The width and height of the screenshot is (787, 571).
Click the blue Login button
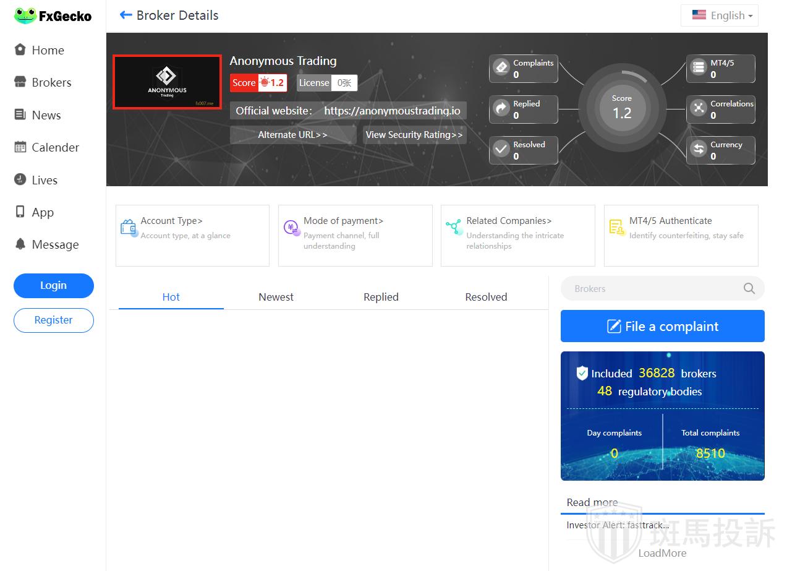(53, 285)
